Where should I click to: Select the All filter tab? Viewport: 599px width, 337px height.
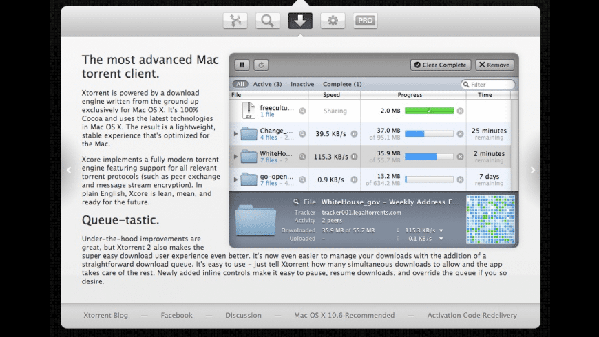240,84
